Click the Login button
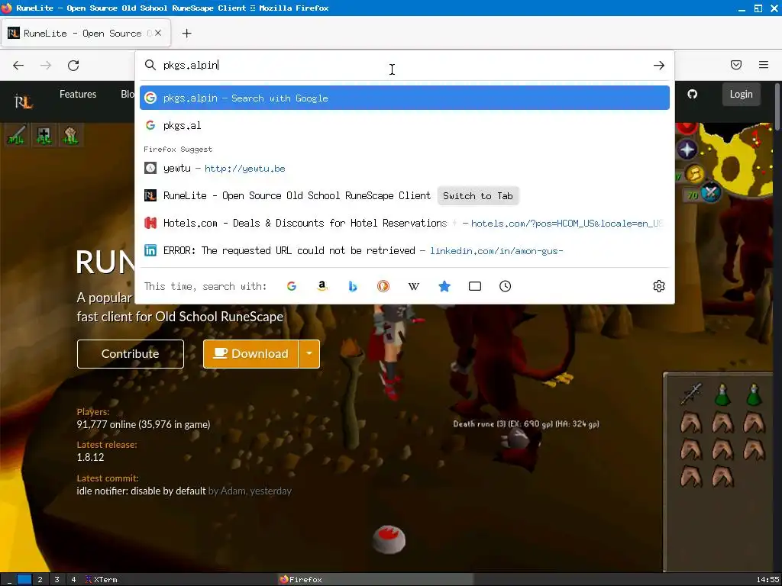782x586 pixels. pos(741,94)
